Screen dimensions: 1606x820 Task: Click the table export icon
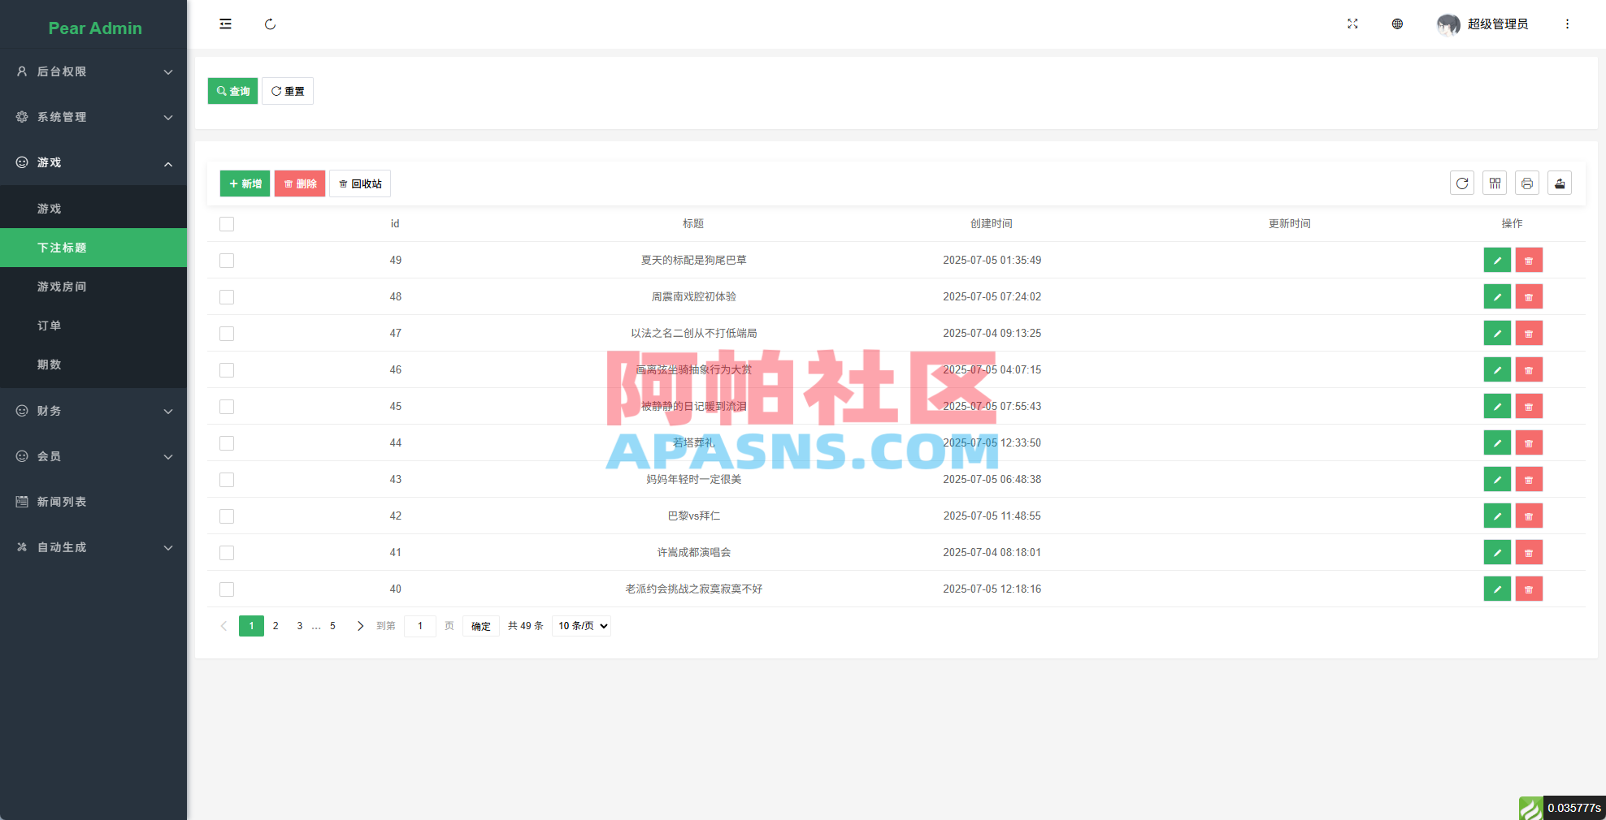coord(1560,183)
